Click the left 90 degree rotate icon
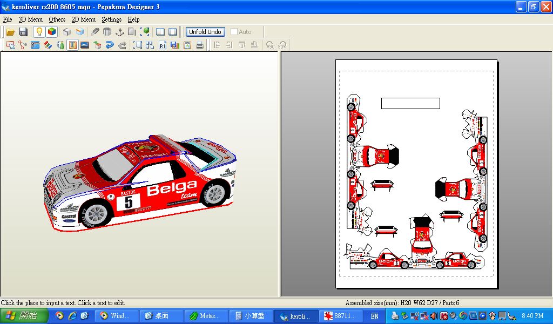The width and height of the screenshot is (553, 324). coord(271,45)
